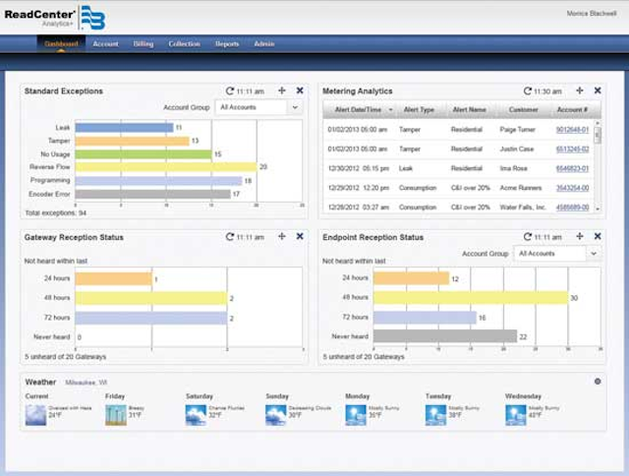This screenshot has height=476, width=629.
Task: Click the Metering Analytics move cross icon
Action: coord(580,90)
